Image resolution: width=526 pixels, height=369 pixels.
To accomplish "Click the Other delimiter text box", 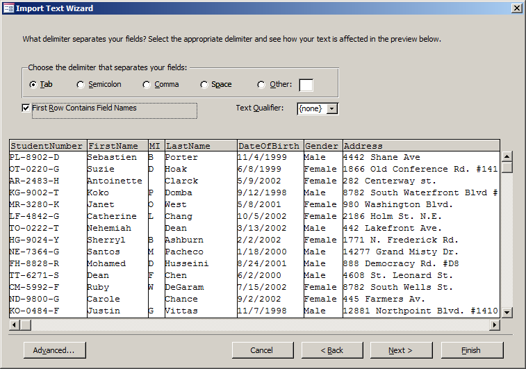I will 306,85.
